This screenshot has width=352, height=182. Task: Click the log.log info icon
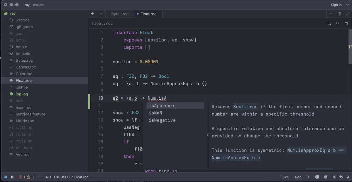point(11,94)
